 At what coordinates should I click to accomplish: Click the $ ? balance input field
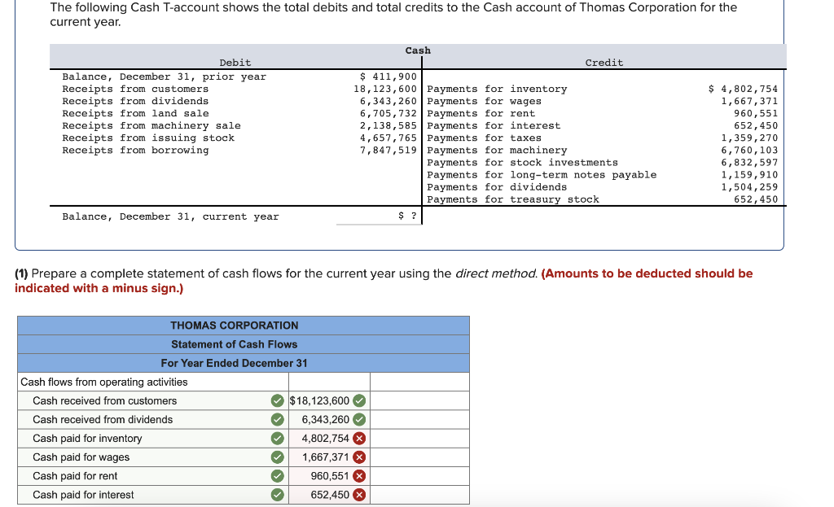[x=378, y=216]
